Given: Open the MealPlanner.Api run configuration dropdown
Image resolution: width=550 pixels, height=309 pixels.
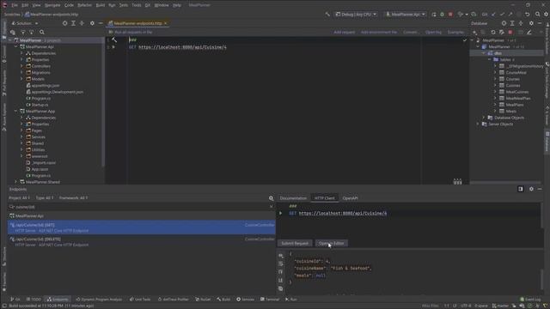Looking at the screenshot, I should [405, 15].
